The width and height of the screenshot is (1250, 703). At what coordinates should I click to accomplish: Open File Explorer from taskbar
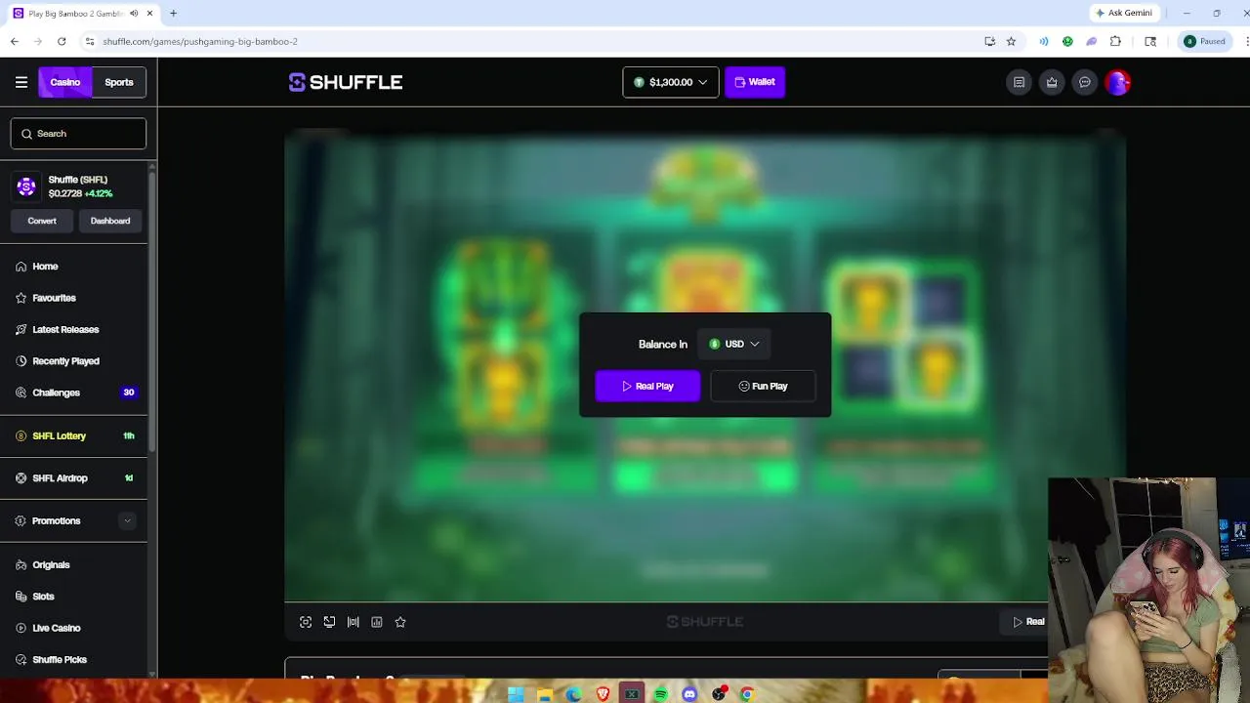click(545, 694)
